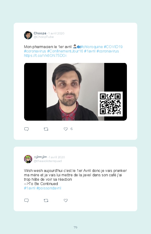This screenshot has width=151, height=234.
Task: Click reply icon on theaxolotenquad's tweet
Action: point(26,200)
